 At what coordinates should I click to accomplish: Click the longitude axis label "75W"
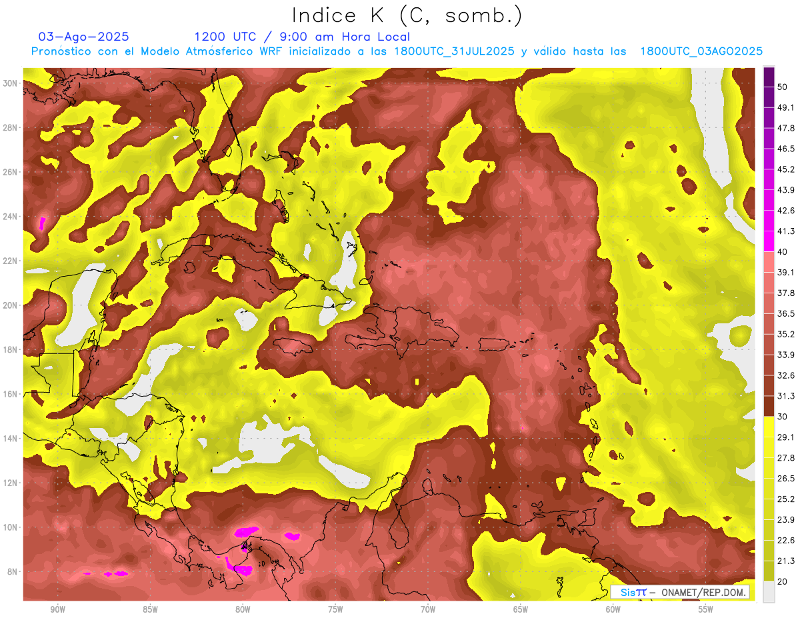335,609
